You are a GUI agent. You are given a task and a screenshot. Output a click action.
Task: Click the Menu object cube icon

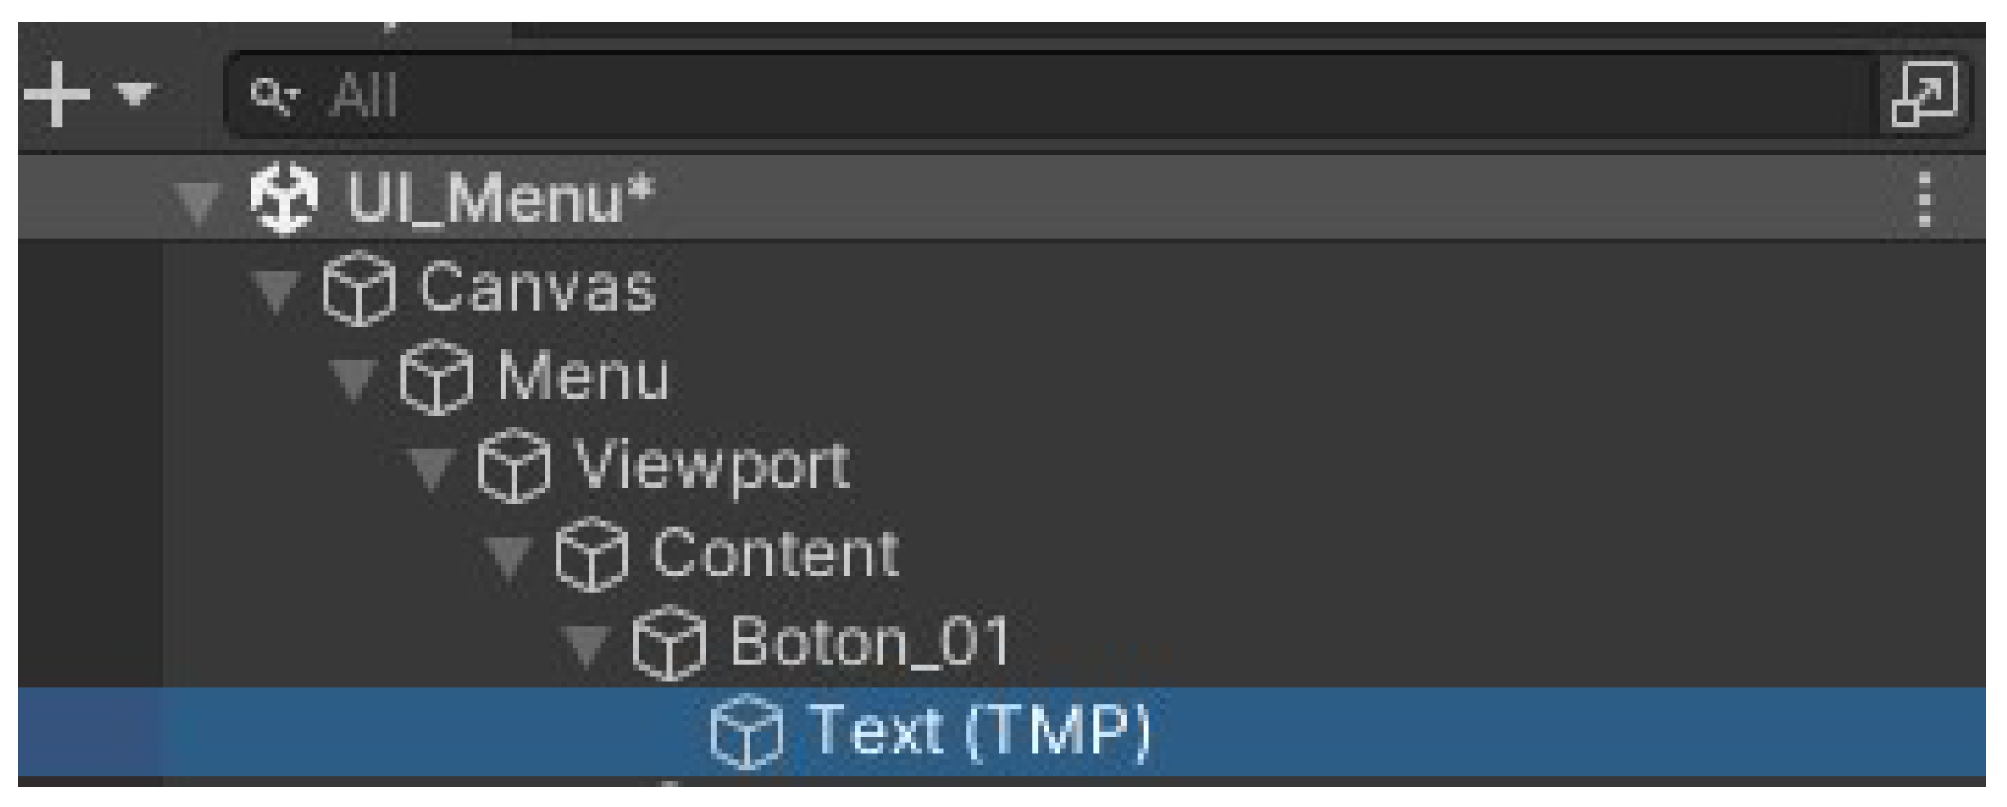coord(436,377)
